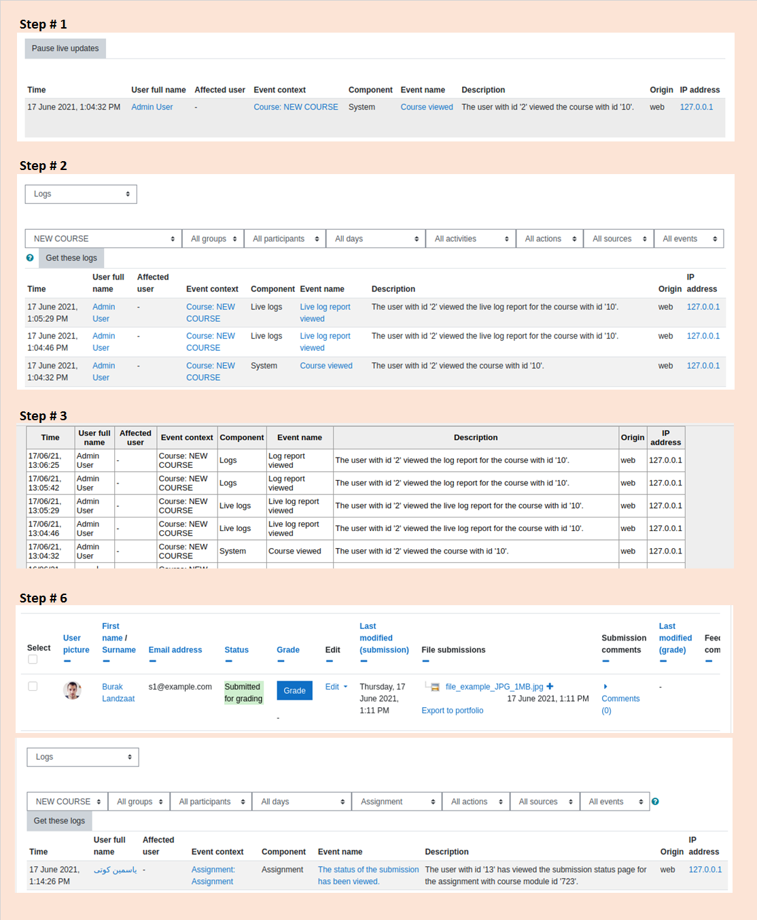
Task: Tick the checkbox for Burak Landzaat's row
Action: 33,686
